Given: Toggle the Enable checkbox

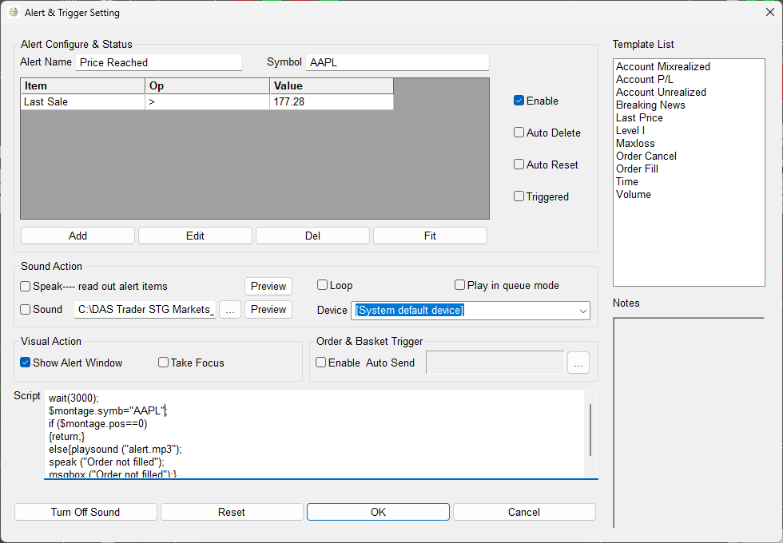Looking at the screenshot, I should click(x=519, y=101).
